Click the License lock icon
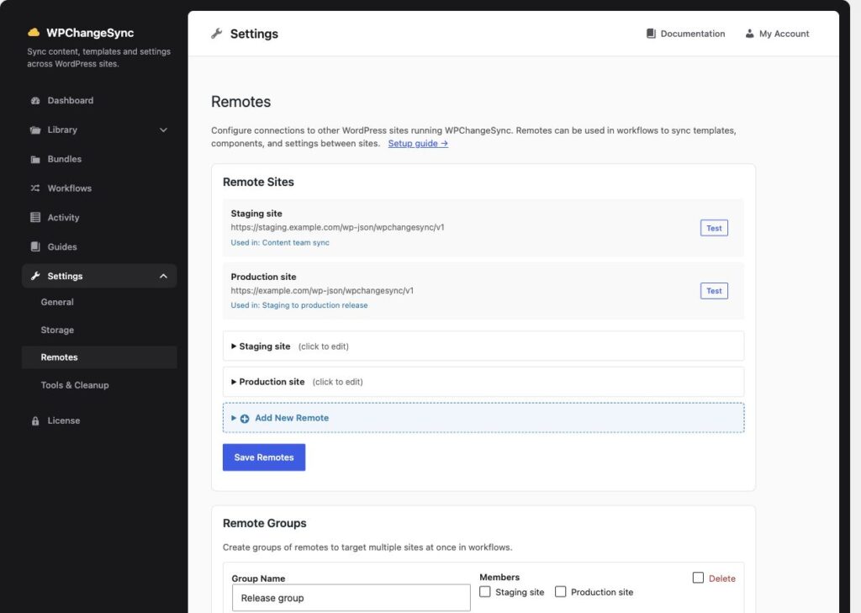 [x=35, y=420]
